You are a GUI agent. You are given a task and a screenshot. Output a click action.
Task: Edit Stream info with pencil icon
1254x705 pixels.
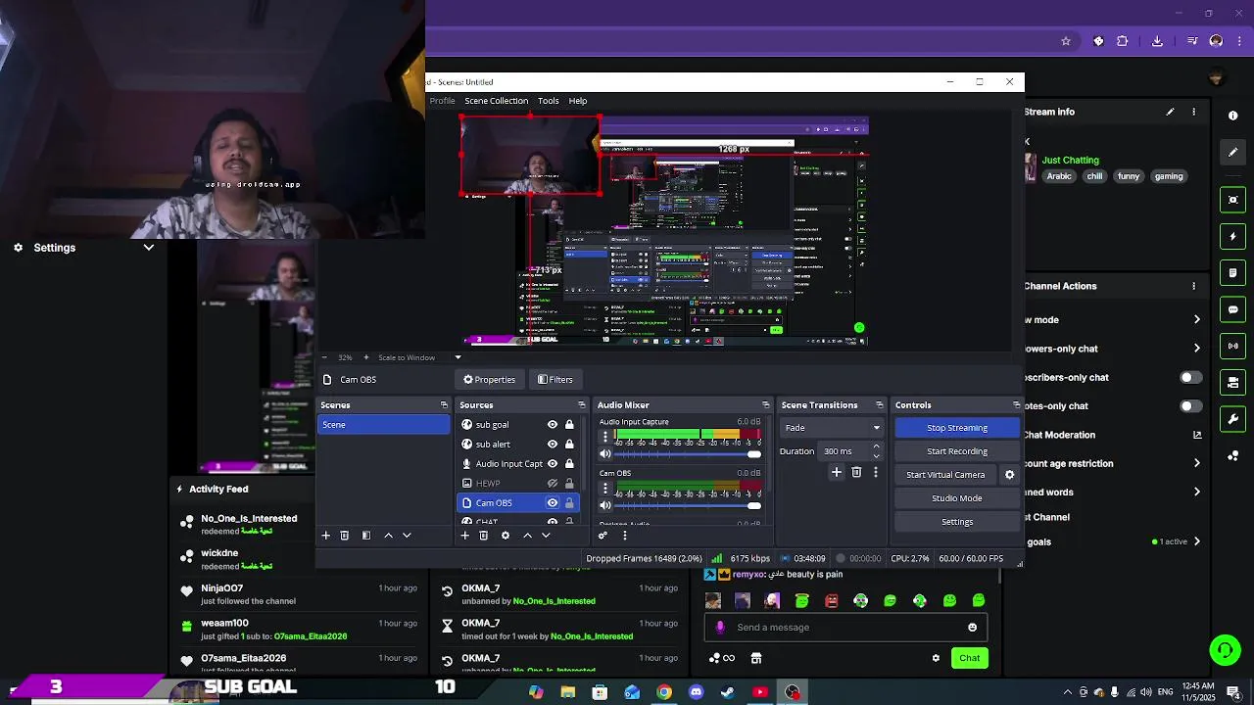coord(1170,112)
